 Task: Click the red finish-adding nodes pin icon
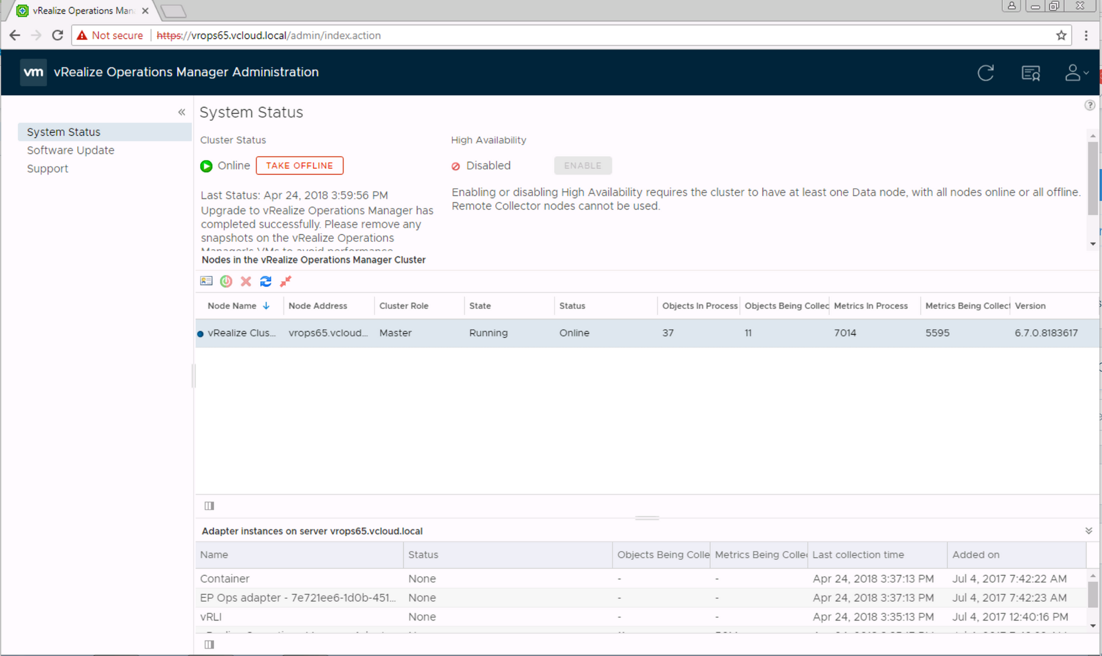(286, 281)
